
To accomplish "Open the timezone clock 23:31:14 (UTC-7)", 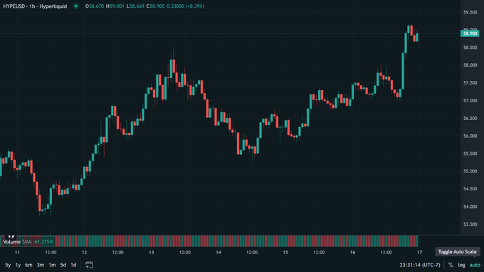I will pyautogui.click(x=420, y=265).
